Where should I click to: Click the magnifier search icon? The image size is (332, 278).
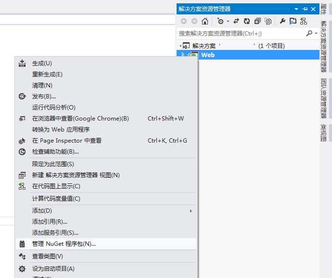tap(309, 33)
